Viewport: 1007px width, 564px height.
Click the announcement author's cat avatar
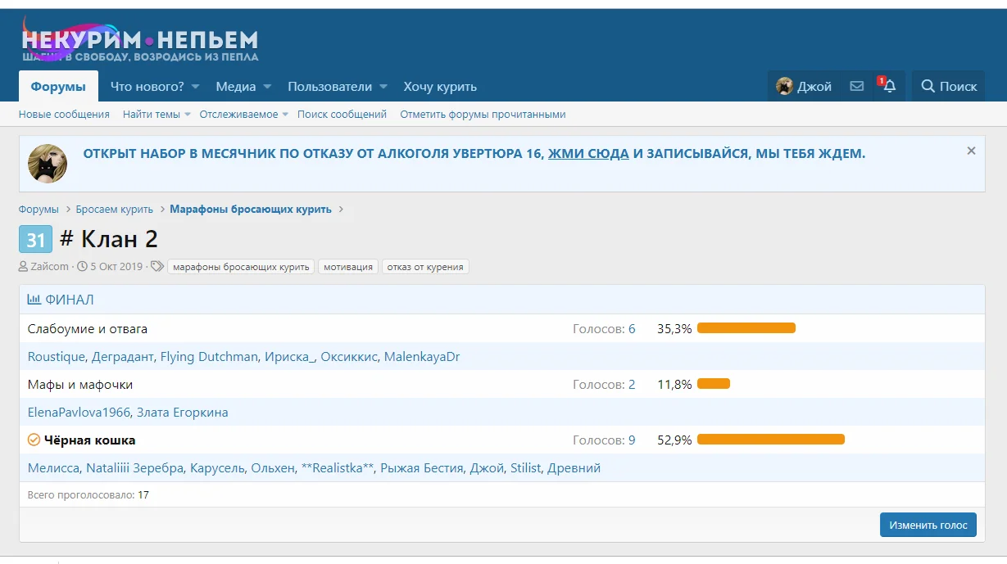pos(48,163)
